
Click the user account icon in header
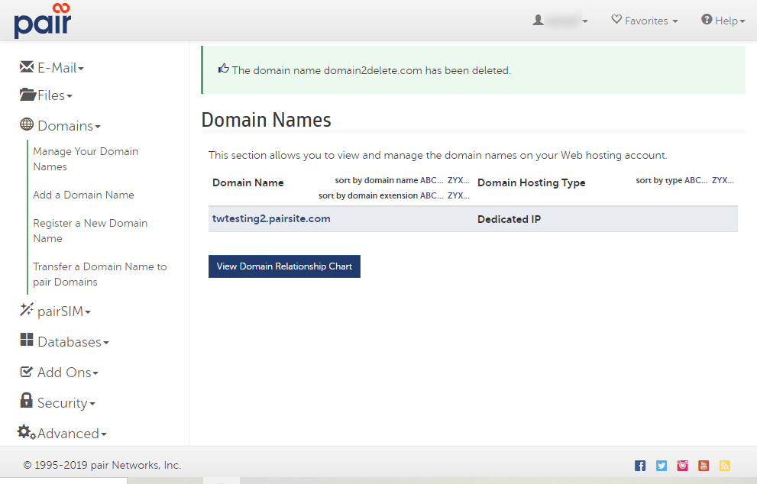539,21
